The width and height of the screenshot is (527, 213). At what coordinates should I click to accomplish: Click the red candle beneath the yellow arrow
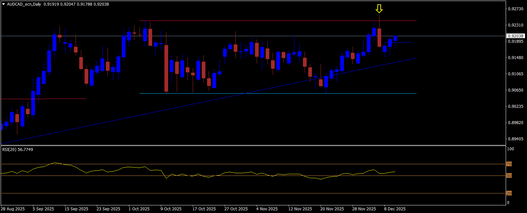(x=379, y=37)
